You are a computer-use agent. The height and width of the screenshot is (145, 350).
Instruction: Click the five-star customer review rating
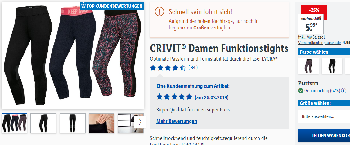pos(174,97)
